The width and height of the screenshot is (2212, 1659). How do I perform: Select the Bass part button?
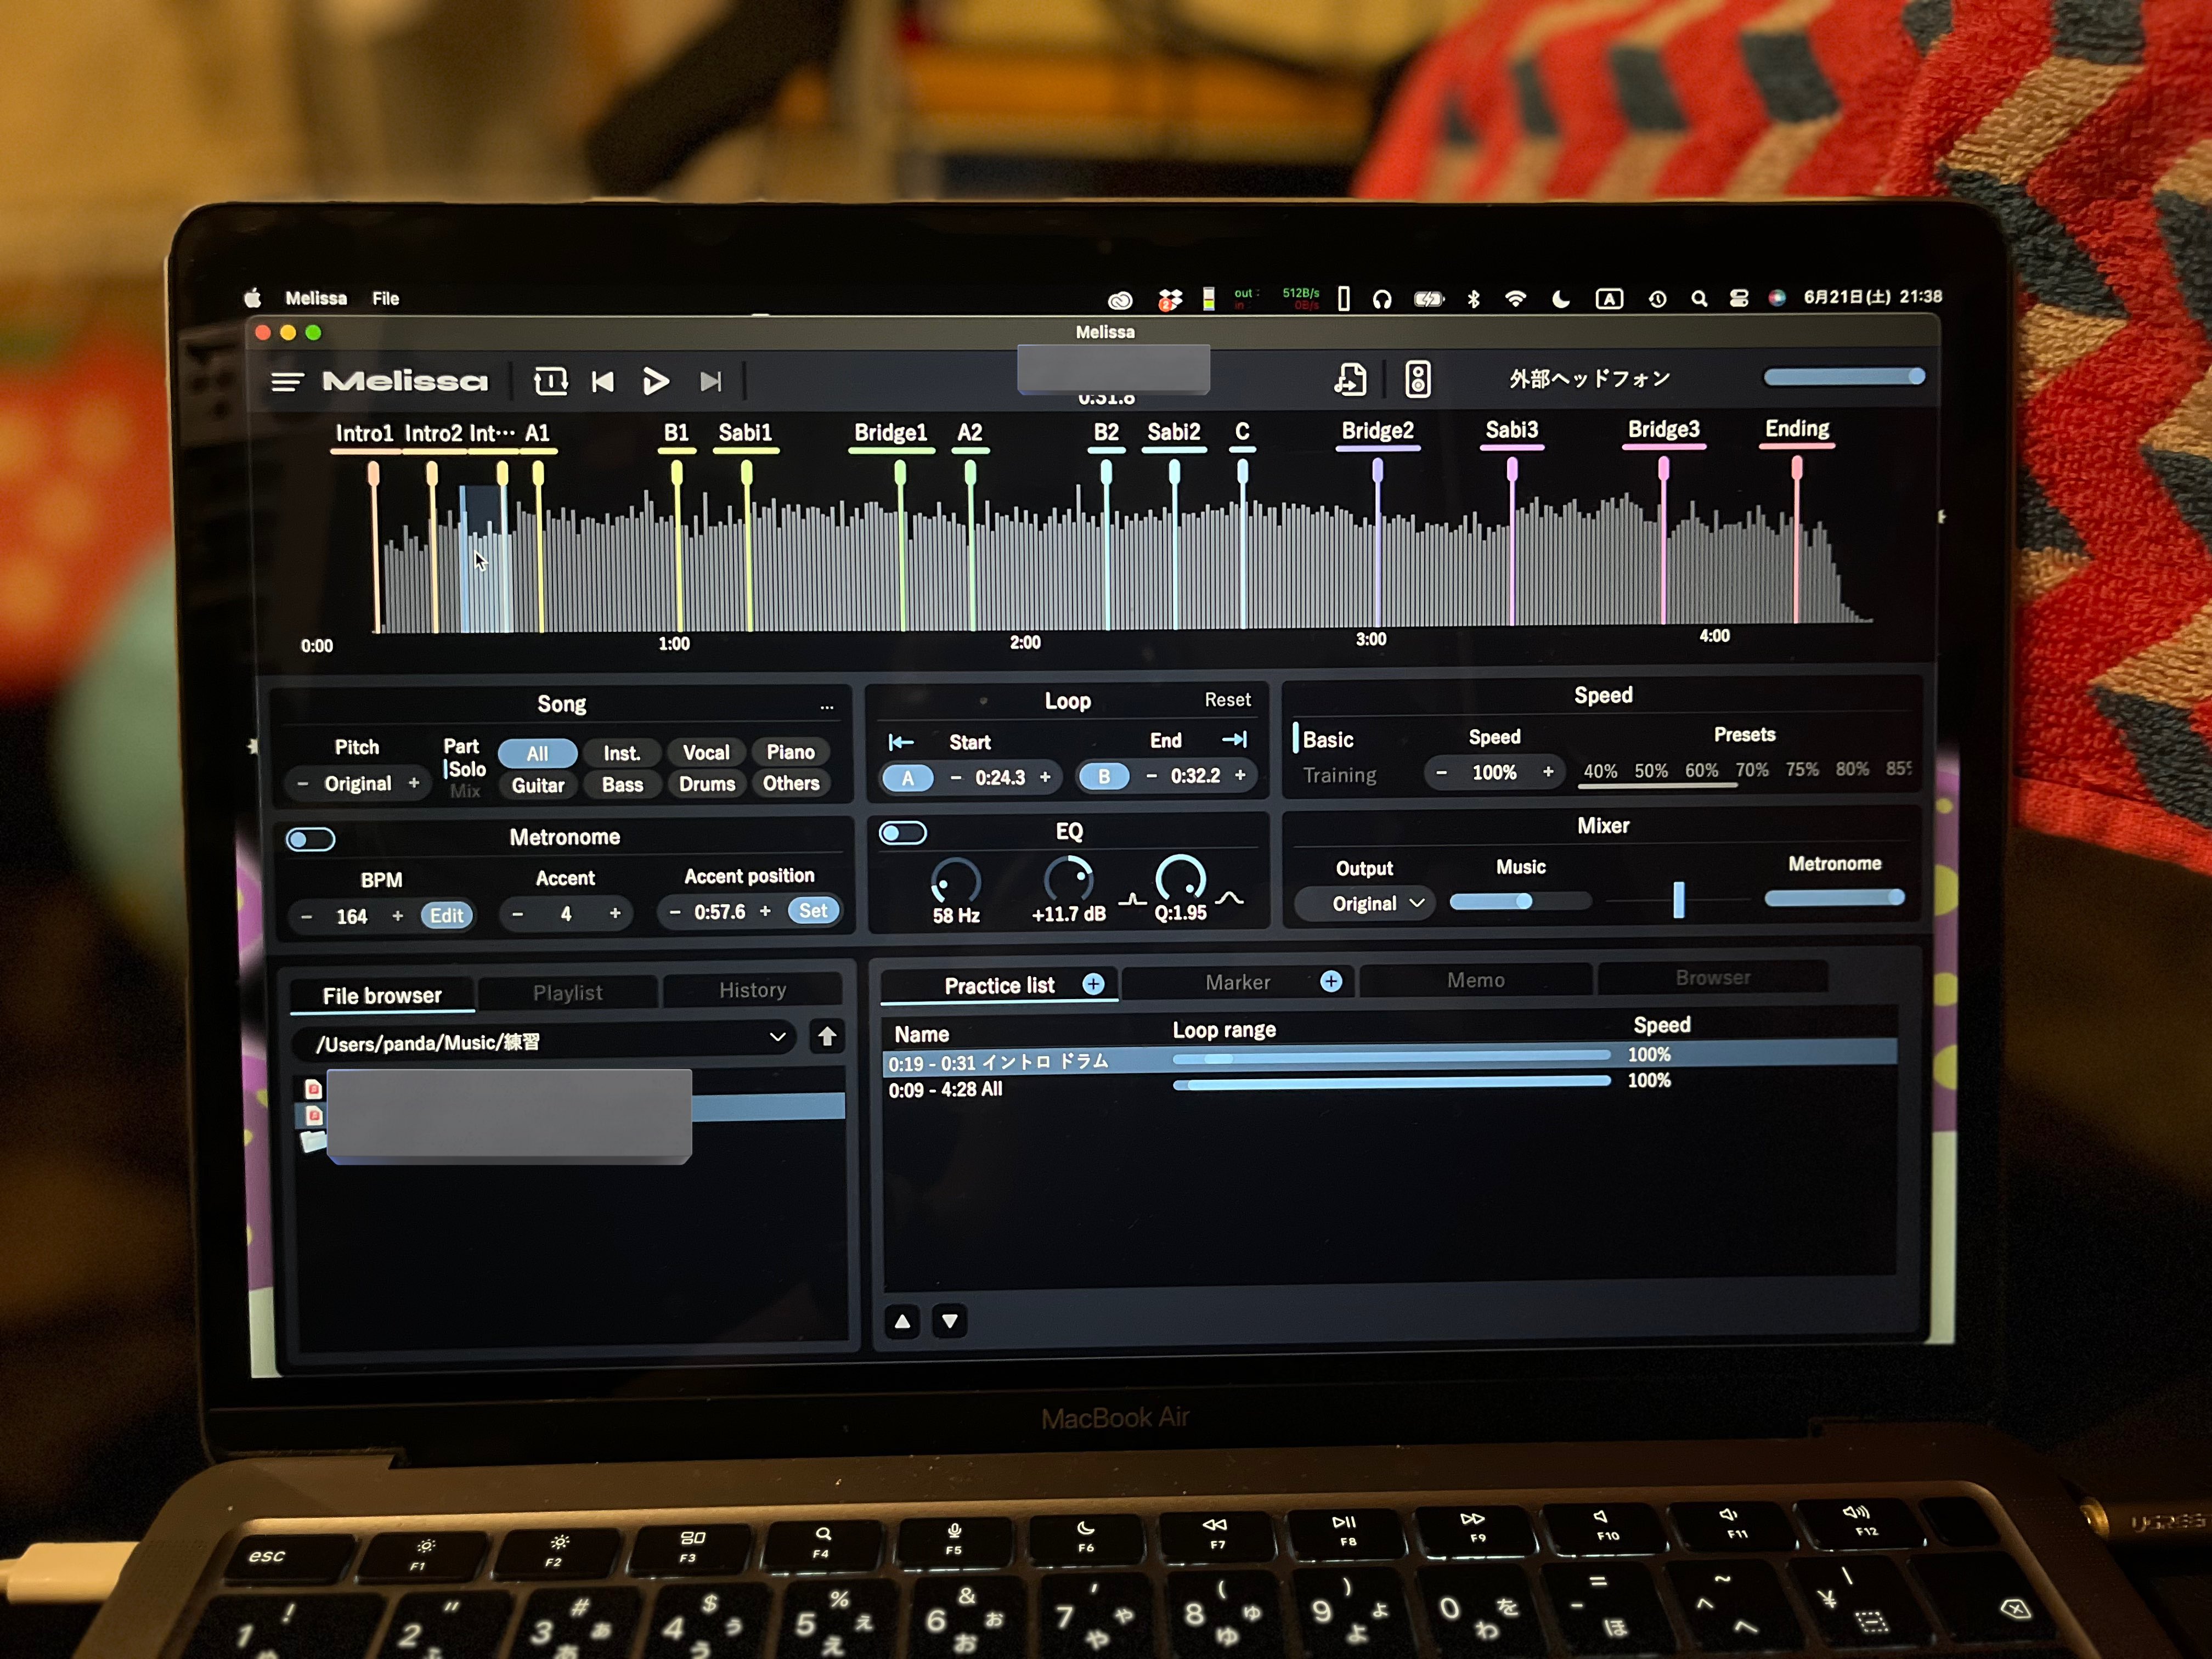click(x=622, y=785)
